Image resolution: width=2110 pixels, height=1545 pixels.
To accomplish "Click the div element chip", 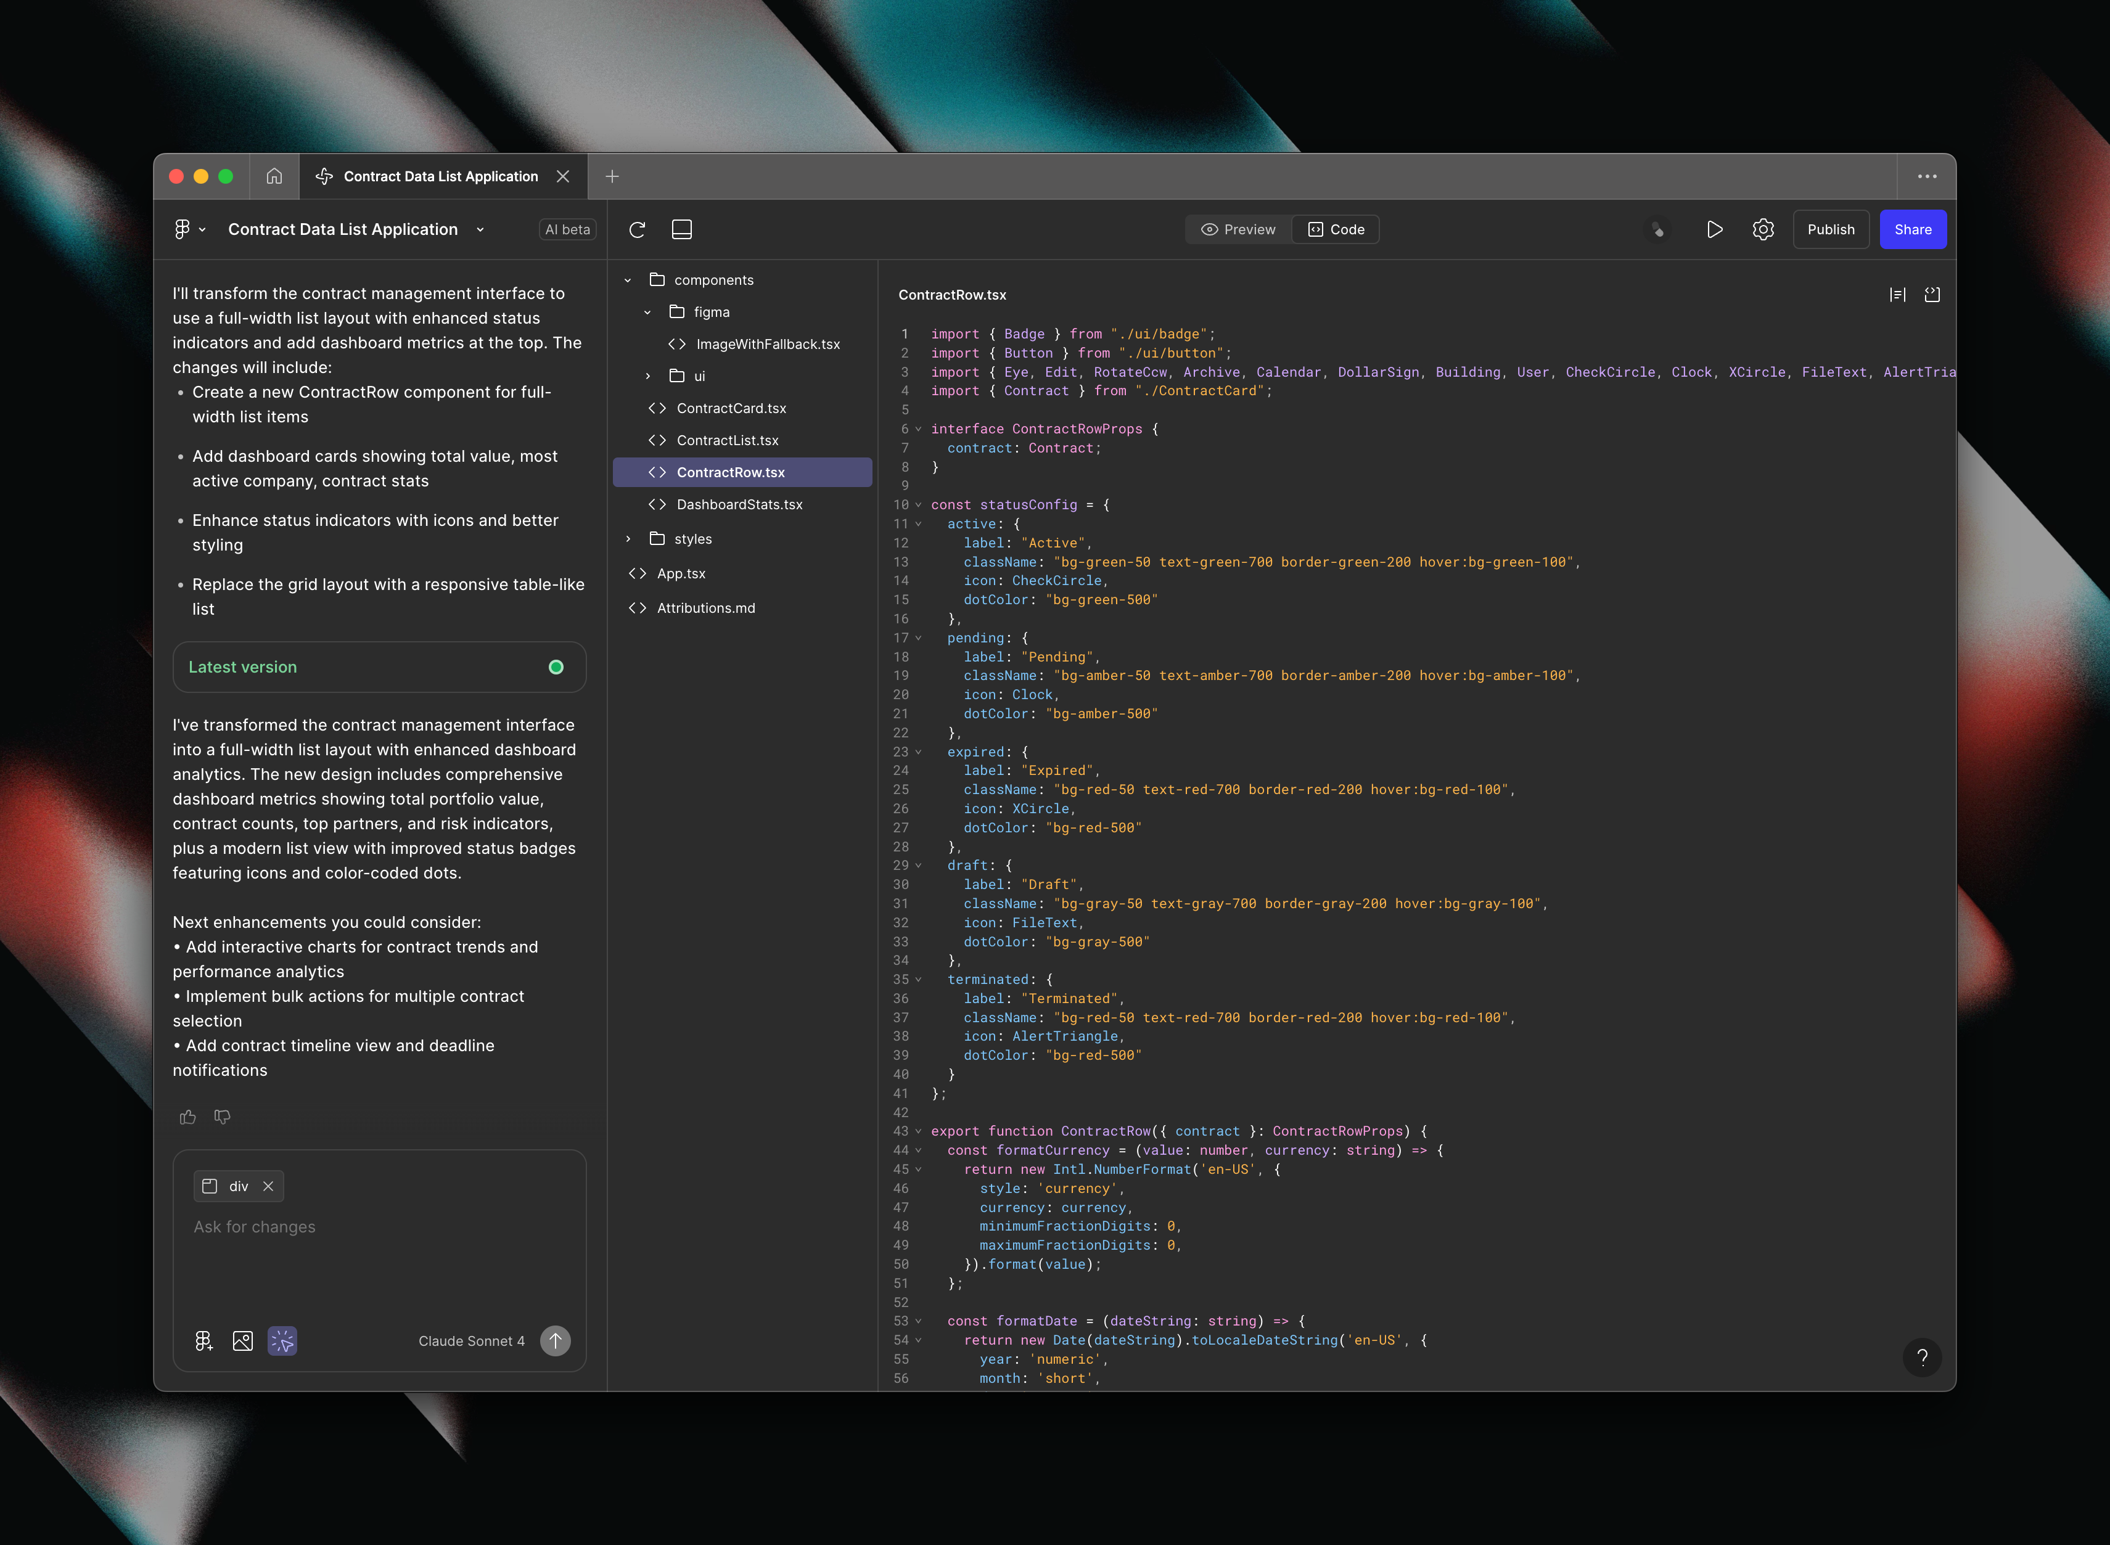I will [239, 1186].
